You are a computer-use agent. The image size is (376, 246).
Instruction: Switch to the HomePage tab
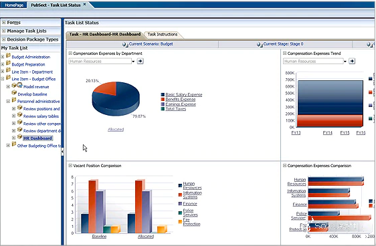(x=14, y=5)
